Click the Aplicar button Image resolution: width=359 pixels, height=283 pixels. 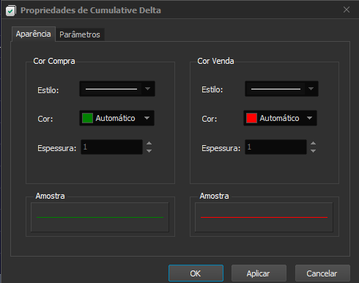[259, 273]
